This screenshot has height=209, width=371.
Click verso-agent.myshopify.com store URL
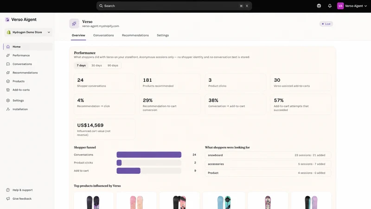[101, 26]
